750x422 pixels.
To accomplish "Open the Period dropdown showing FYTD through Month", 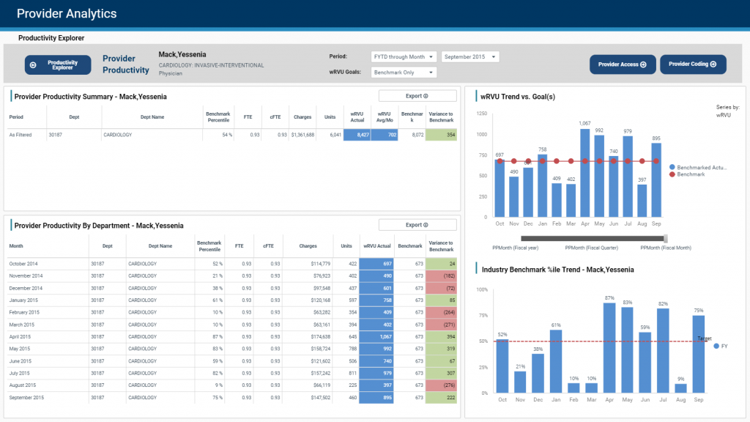I will [x=404, y=56].
